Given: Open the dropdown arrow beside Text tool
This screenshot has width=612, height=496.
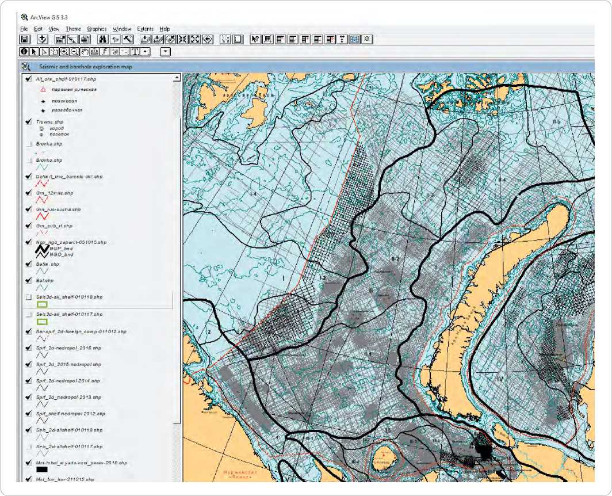Looking at the screenshot, I should pos(146,52).
